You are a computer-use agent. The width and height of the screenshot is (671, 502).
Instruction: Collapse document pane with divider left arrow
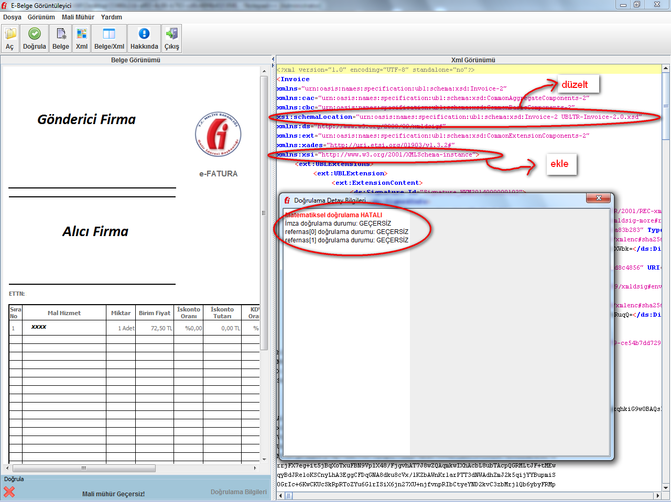(x=273, y=59)
